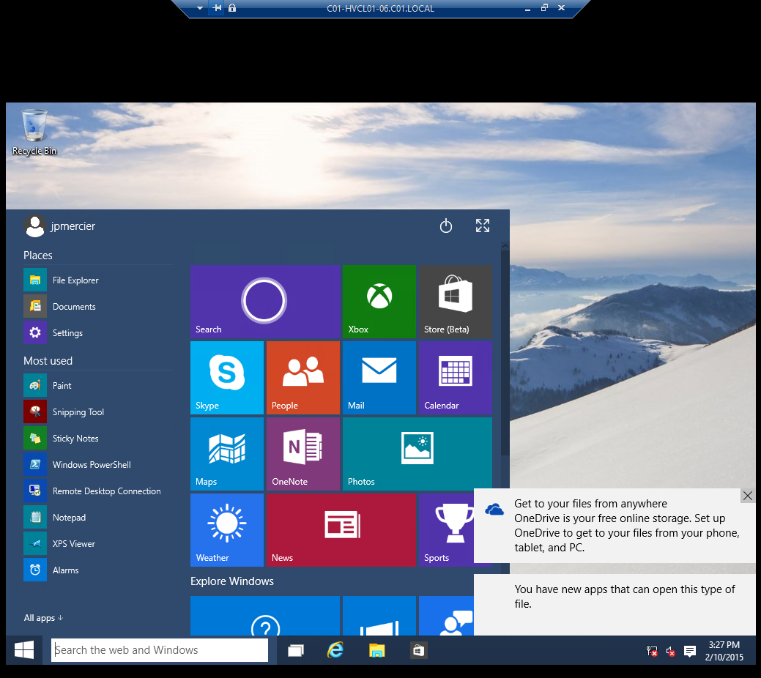Open Alarms from Most used
Image resolution: width=761 pixels, height=678 pixels.
pyautogui.click(x=98, y=570)
